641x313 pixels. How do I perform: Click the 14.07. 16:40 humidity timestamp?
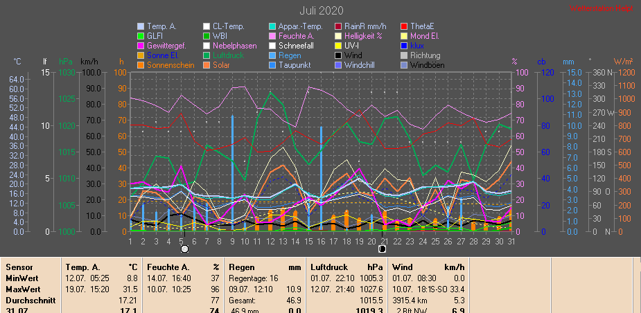pos(168,278)
